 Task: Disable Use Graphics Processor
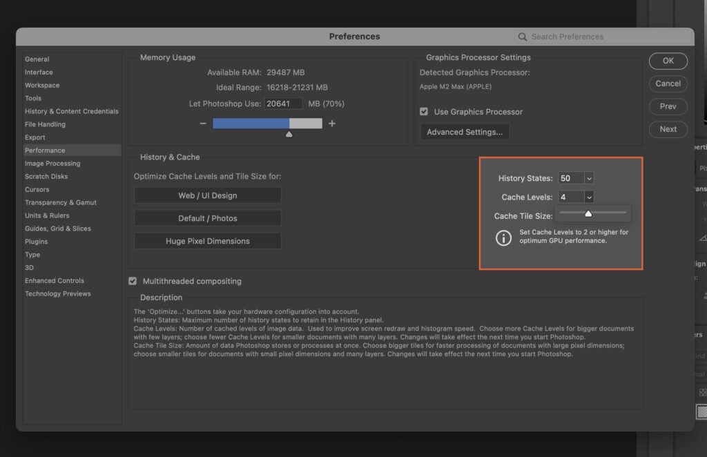pos(423,111)
